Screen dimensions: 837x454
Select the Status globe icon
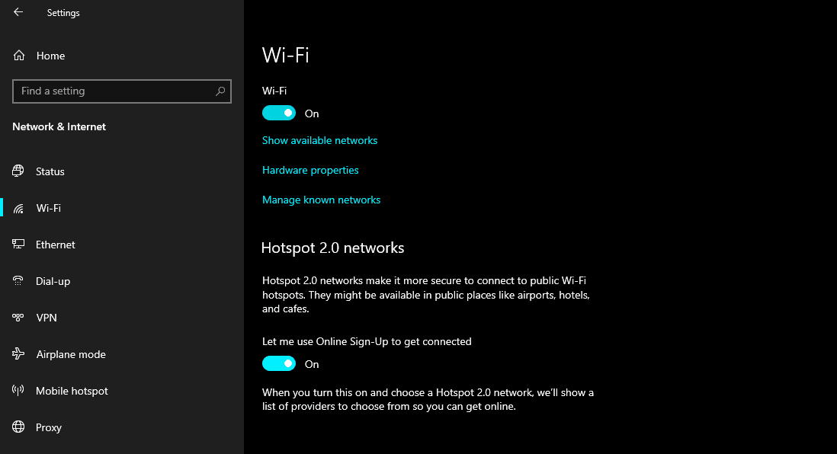click(18, 171)
